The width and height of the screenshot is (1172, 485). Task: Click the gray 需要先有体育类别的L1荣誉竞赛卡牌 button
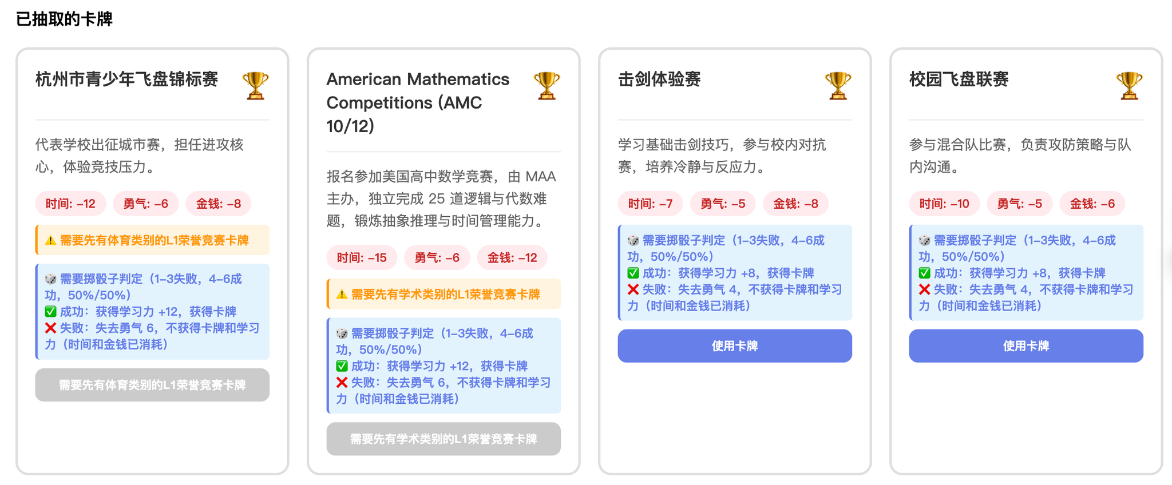pyautogui.click(x=152, y=385)
